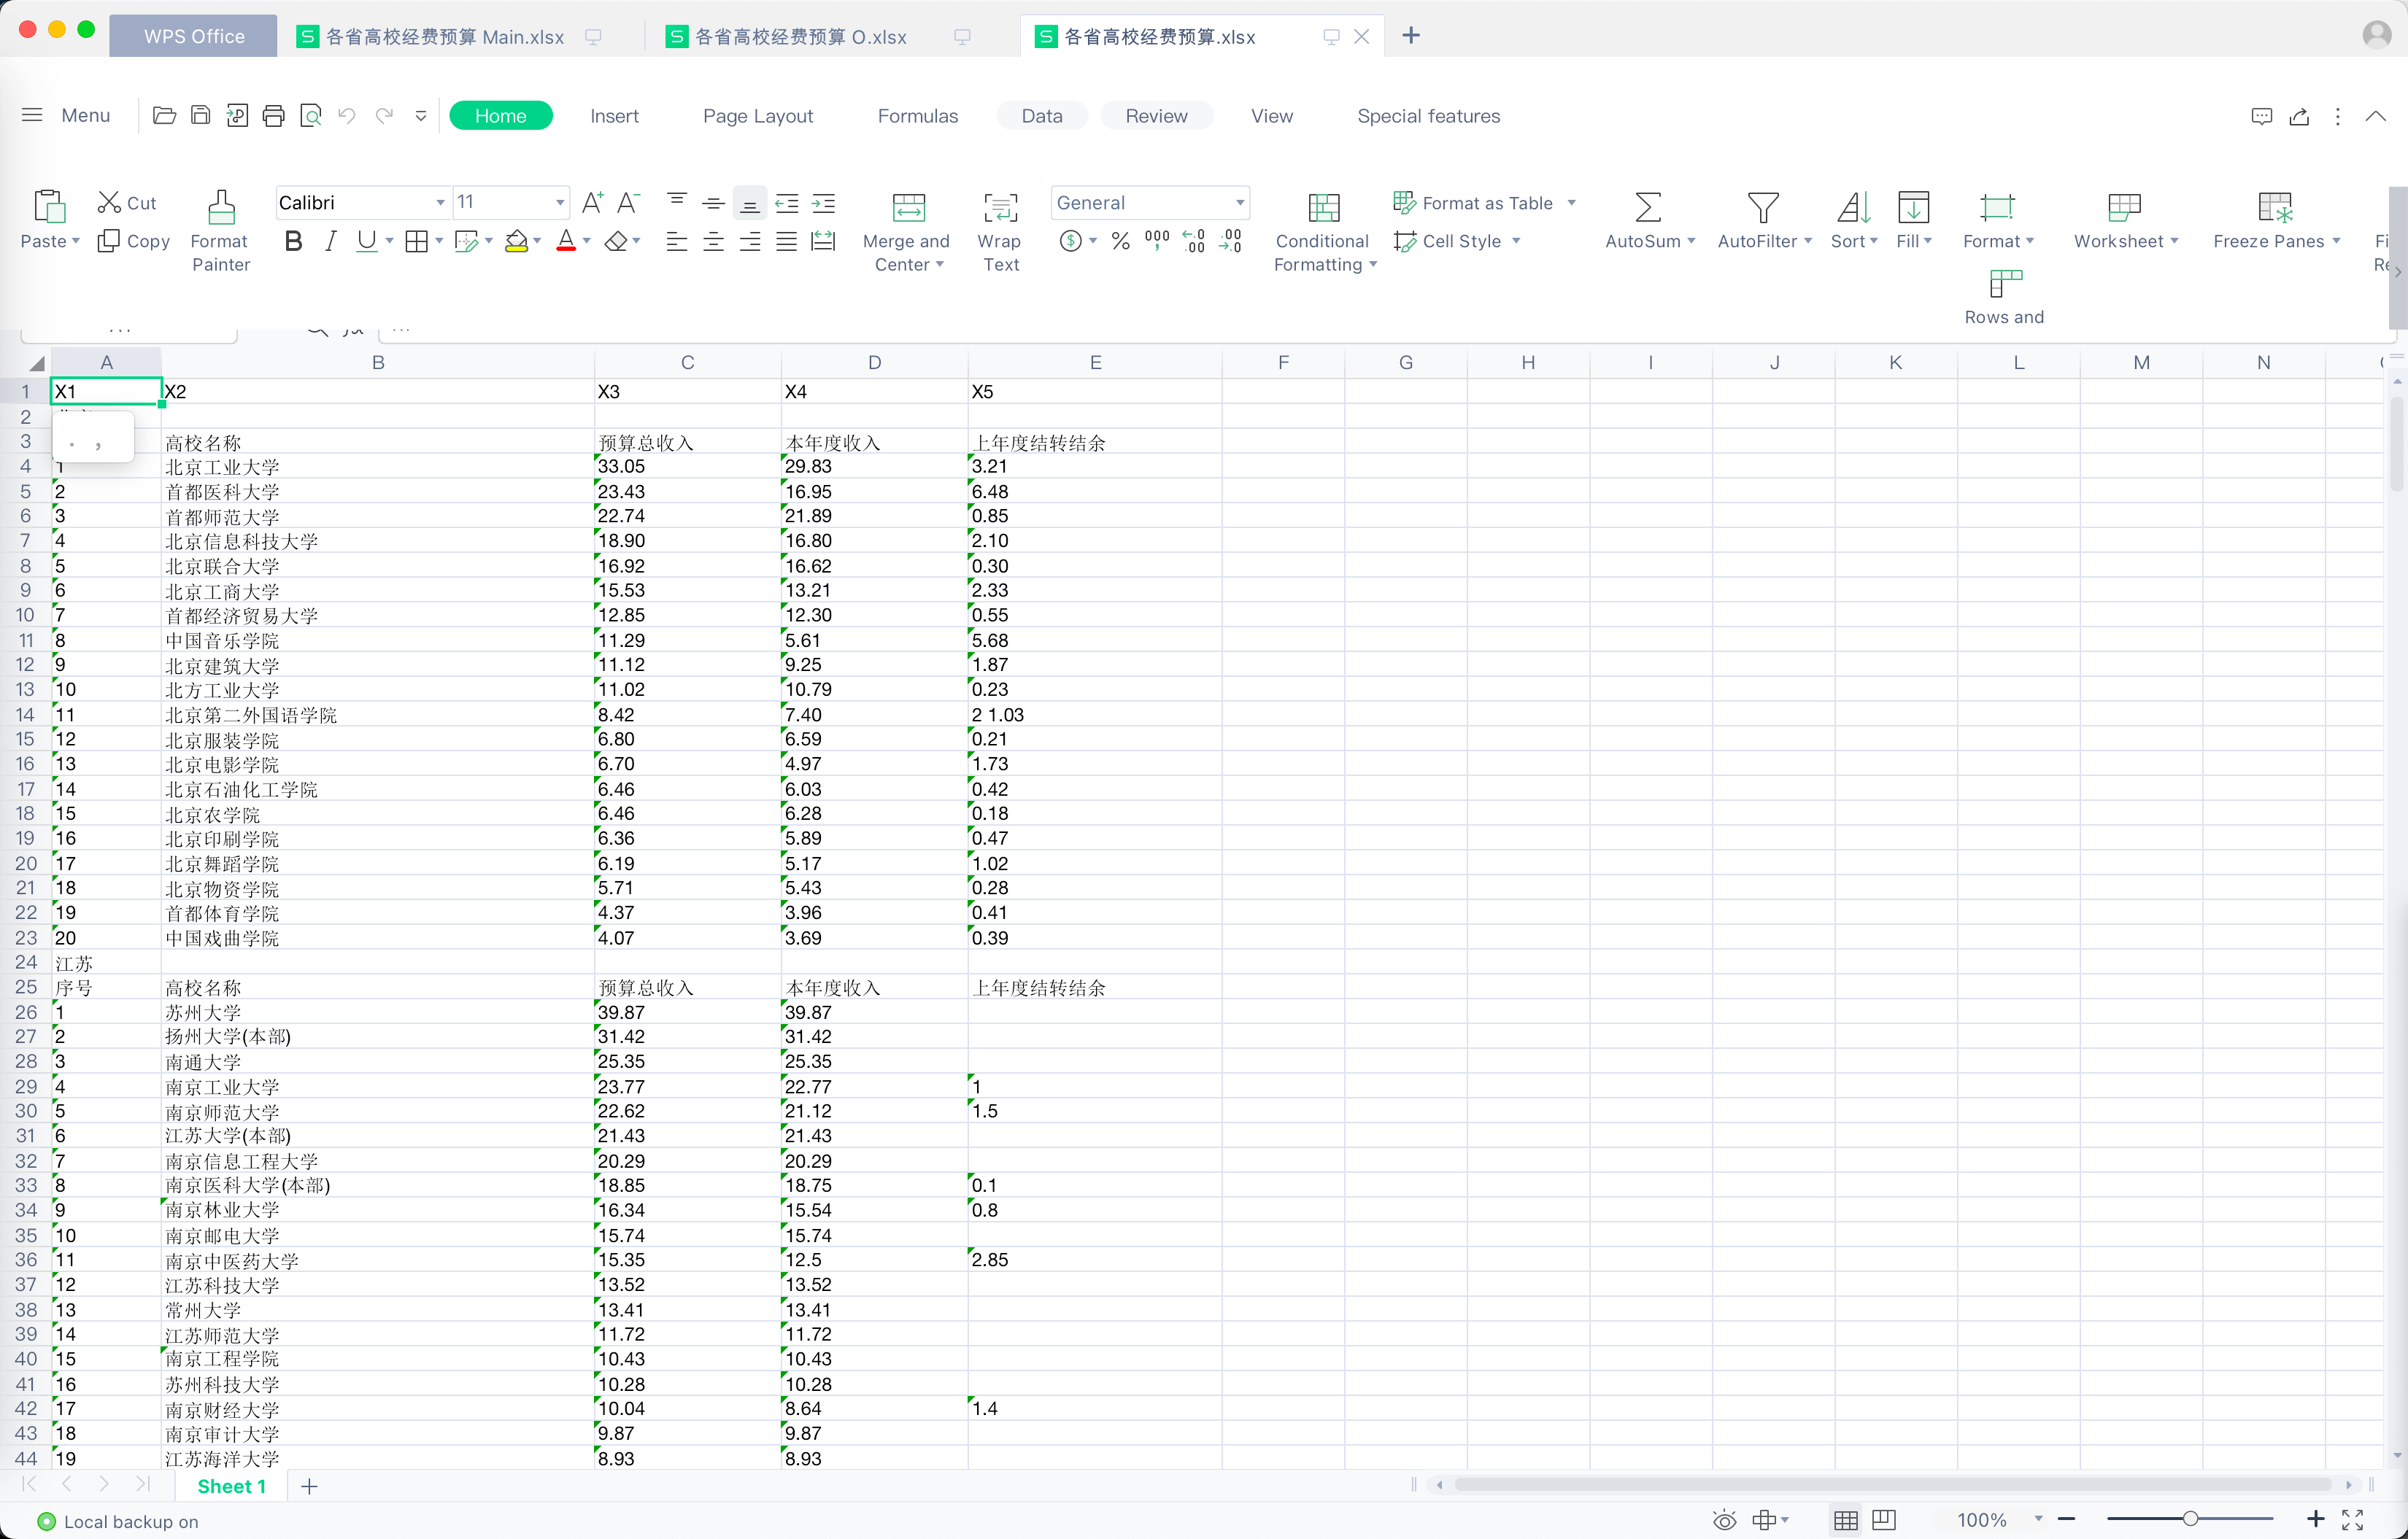Screen dimensions: 2408x1539
Task: Apply thousands separator format
Action: (1157, 241)
